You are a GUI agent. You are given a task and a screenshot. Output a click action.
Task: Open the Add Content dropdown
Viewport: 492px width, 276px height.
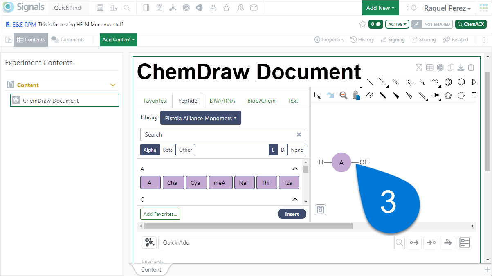(119, 40)
